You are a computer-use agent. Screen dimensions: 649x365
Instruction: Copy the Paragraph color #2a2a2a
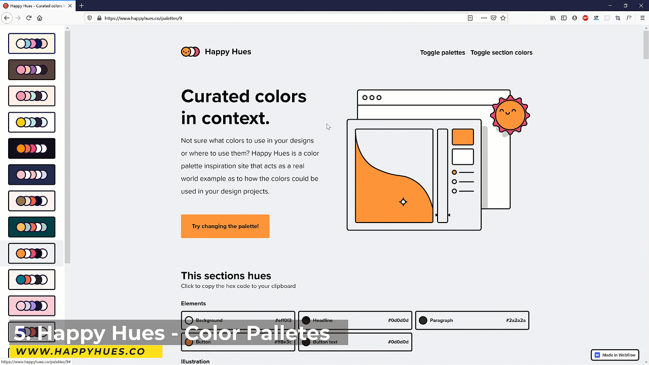(472, 320)
